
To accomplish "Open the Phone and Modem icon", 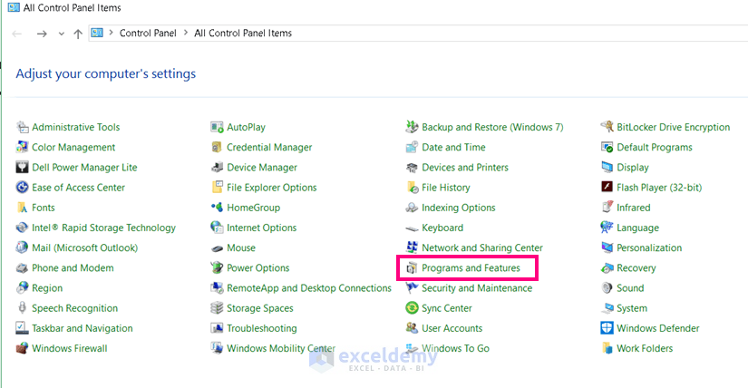I will coord(22,267).
